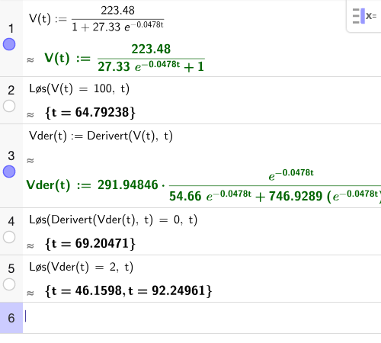Click the green Vder(t) output with 291.94846
This screenshot has width=381, height=343.
click(203, 185)
